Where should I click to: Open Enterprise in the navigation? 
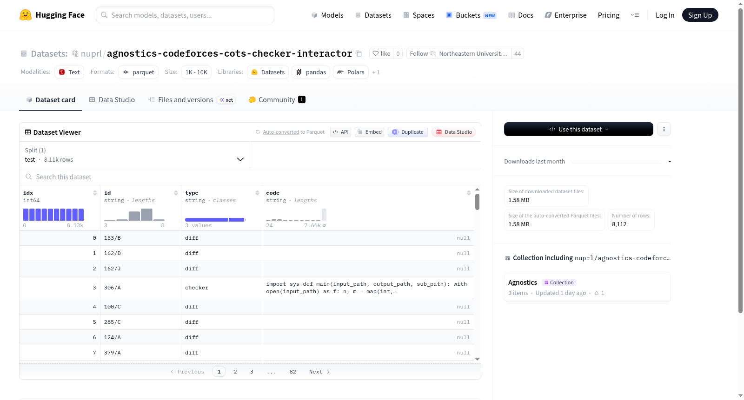click(565, 15)
